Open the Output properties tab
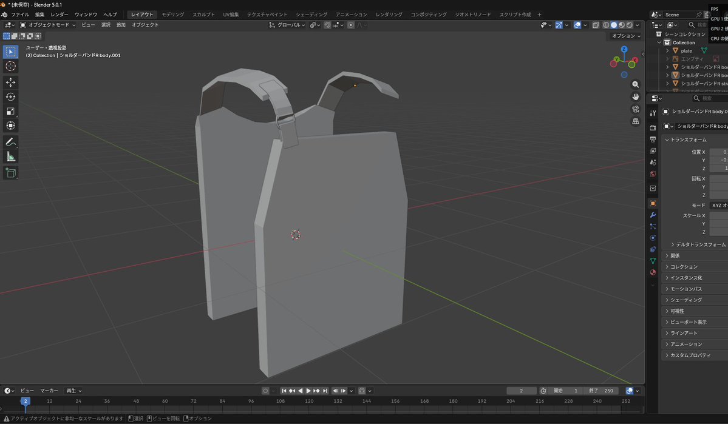 (653, 139)
